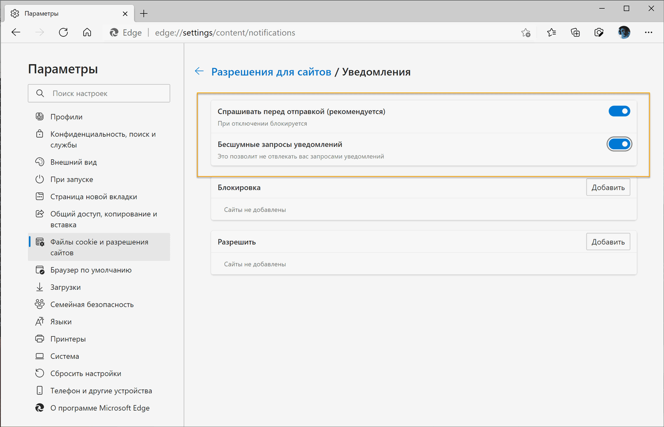Image resolution: width=664 pixels, height=427 pixels.
Task: Click Добавить next to Блокировка
Action: click(x=608, y=187)
